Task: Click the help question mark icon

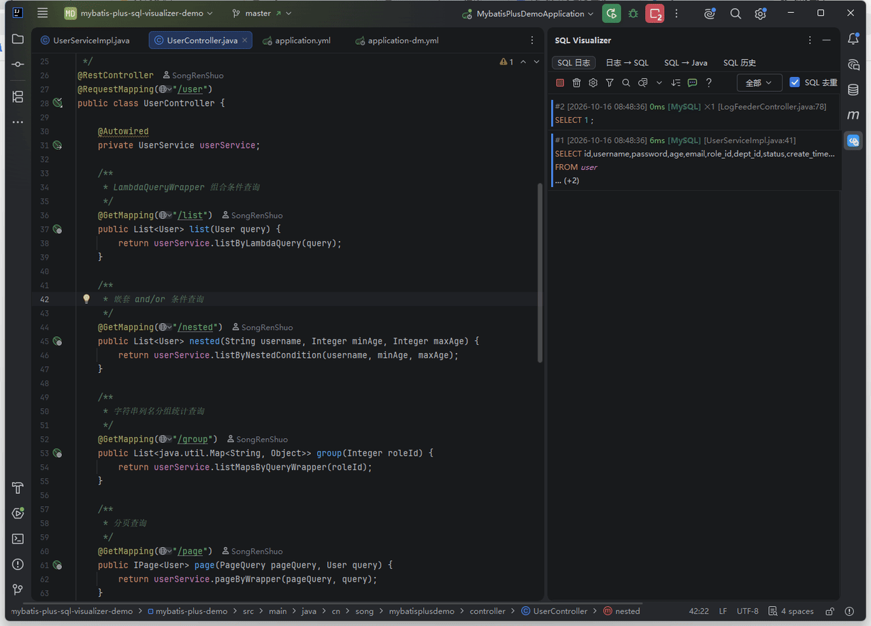Action: 708,82
